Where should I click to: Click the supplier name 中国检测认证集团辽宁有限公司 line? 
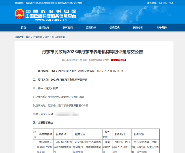58,97
